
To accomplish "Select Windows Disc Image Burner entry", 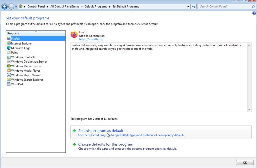I will pos(29,61).
